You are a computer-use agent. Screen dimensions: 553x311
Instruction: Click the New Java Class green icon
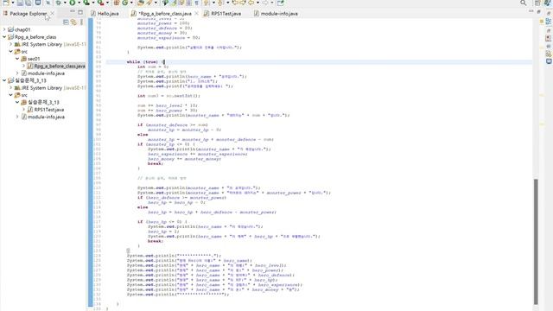point(124,3)
